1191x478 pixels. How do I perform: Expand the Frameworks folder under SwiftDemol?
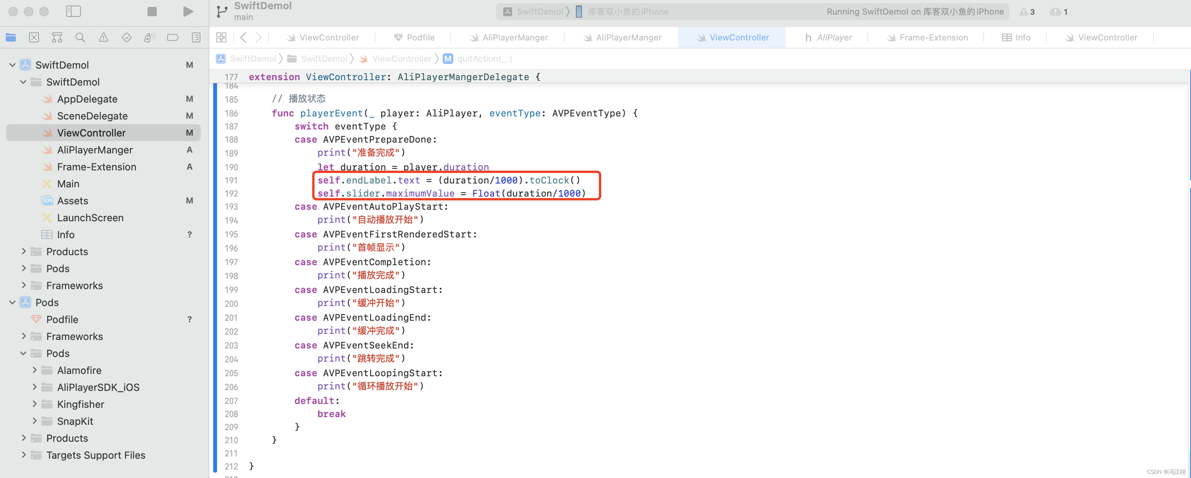point(23,286)
